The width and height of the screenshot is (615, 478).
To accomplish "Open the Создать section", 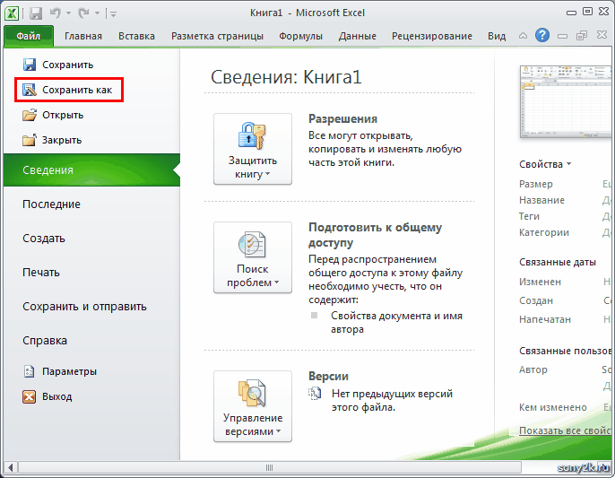I will [x=44, y=239].
